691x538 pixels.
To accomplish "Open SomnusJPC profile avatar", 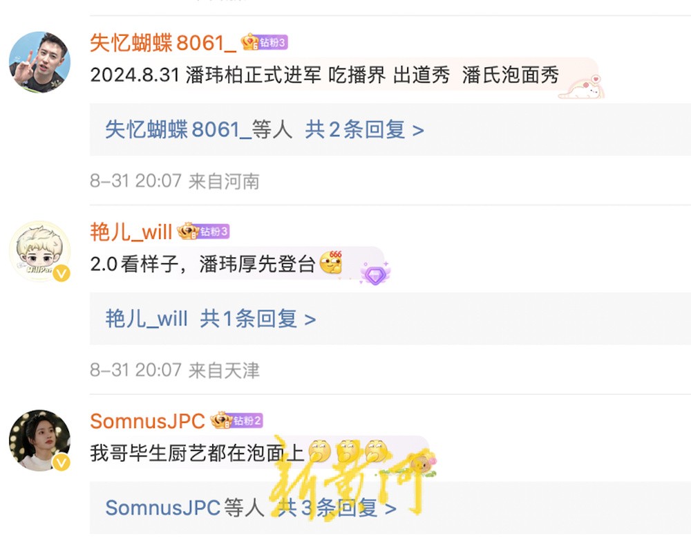I will point(39,440).
